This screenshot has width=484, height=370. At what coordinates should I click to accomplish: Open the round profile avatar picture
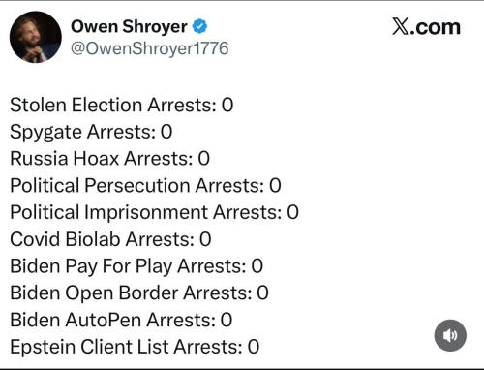[36, 37]
